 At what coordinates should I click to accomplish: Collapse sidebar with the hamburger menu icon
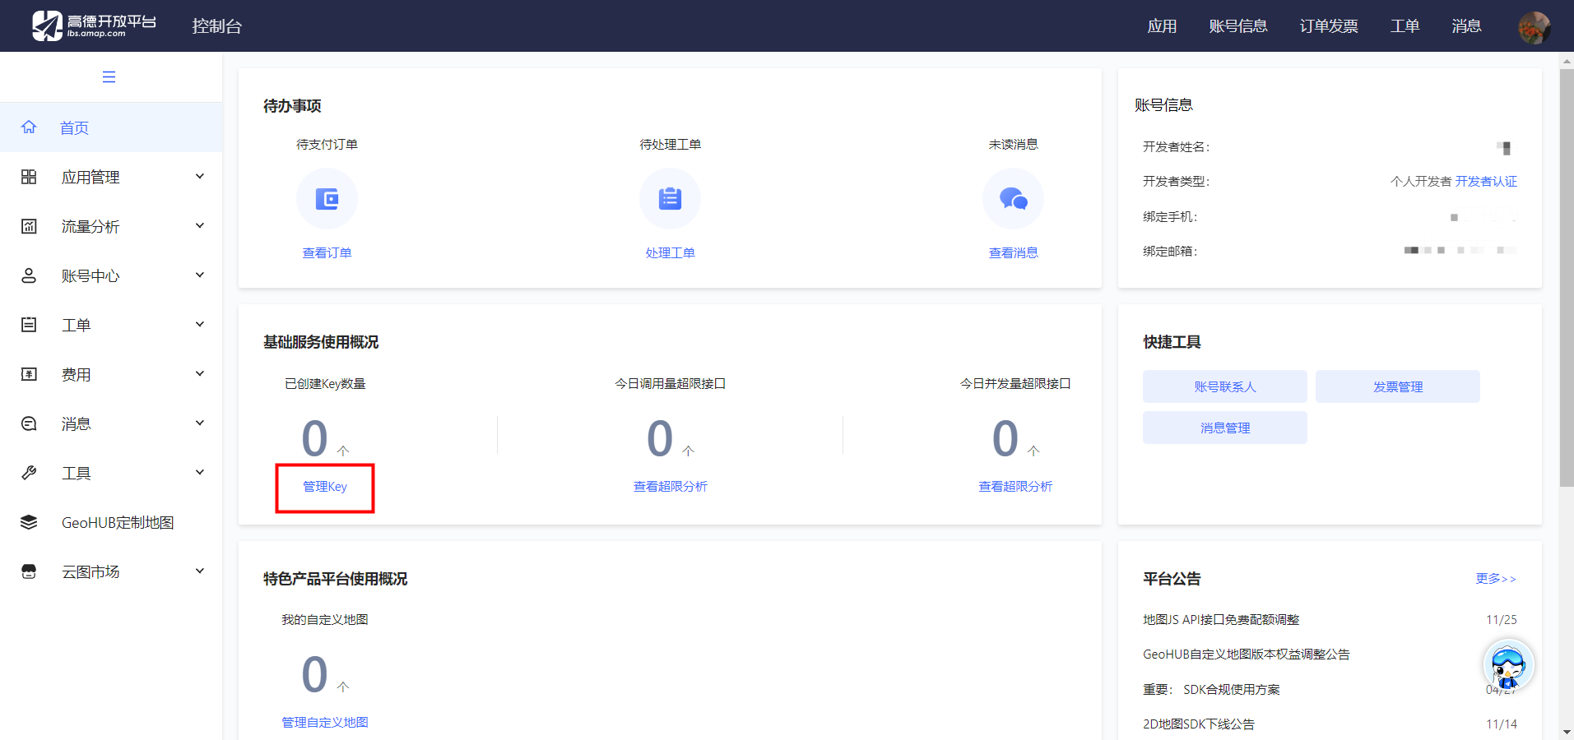point(109,77)
